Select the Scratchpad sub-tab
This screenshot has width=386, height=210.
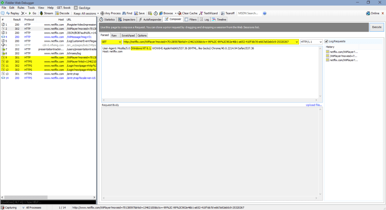click(128, 35)
